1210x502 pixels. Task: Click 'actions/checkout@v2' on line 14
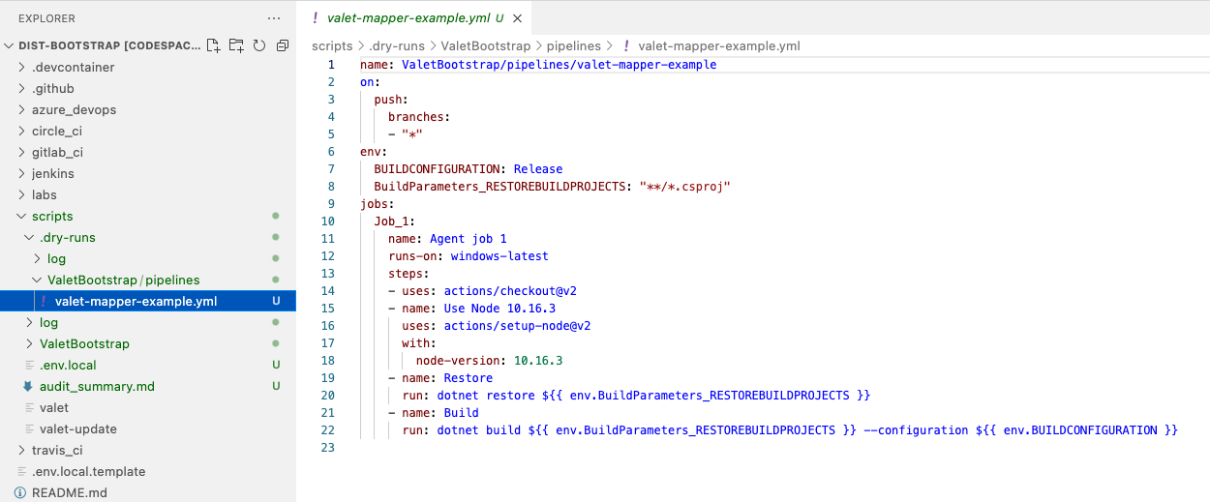pyautogui.click(x=511, y=291)
